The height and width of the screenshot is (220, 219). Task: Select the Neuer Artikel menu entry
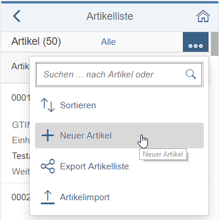pos(119,136)
